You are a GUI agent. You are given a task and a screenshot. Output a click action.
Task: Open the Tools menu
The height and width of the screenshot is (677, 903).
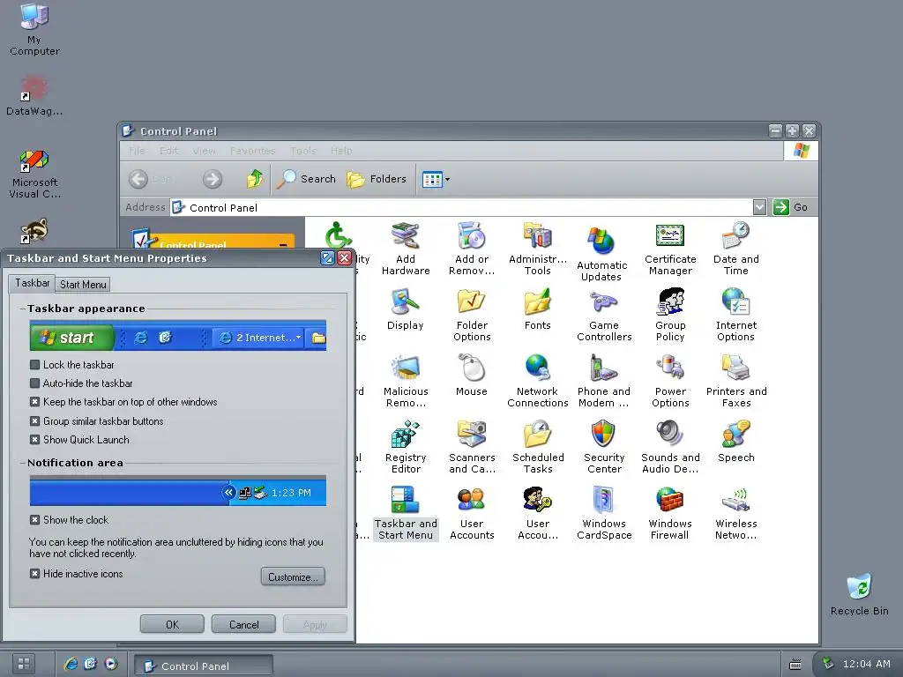pyautogui.click(x=303, y=151)
